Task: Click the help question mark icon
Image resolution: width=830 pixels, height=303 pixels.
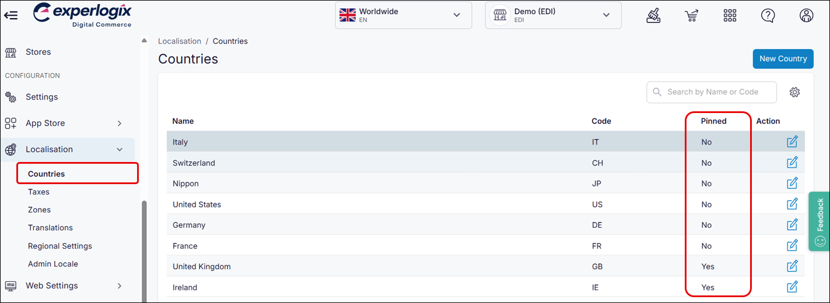Action: pyautogui.click(x=768, y=16)
